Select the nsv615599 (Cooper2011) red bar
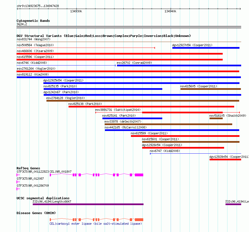 tap(185, 136)
